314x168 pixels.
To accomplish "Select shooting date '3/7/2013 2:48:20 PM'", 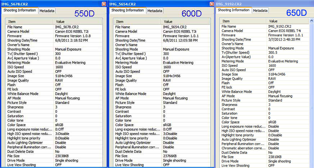I will point(284,39).
